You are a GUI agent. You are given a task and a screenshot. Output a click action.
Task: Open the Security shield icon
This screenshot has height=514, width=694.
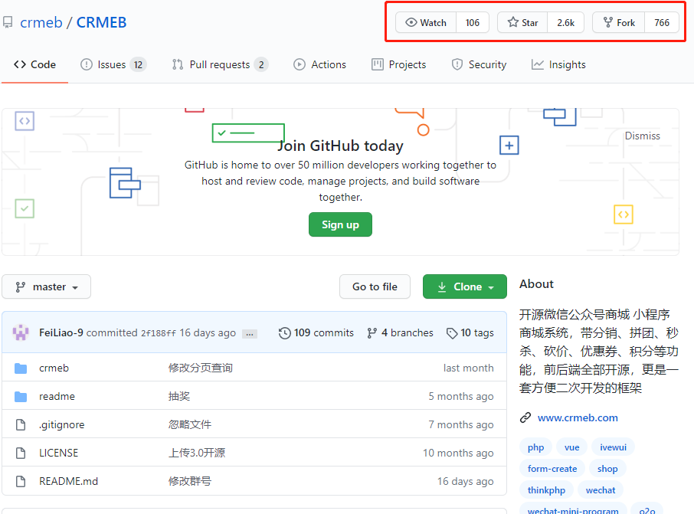click(457, 64)
